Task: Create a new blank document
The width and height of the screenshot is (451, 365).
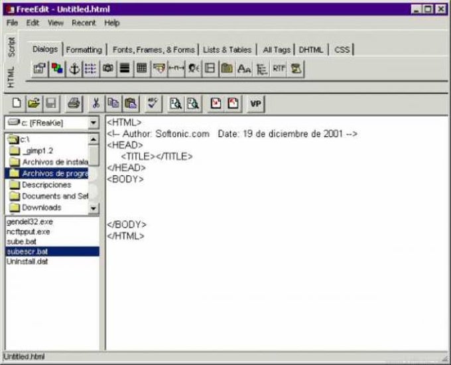Action: tap(17, 103)
